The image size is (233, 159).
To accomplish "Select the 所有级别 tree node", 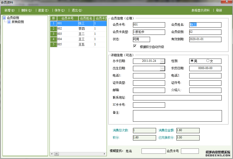I will click(x=18, y=22).
